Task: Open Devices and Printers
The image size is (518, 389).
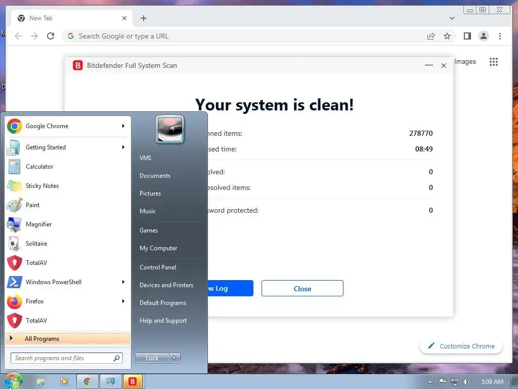Action: [166, 285]
